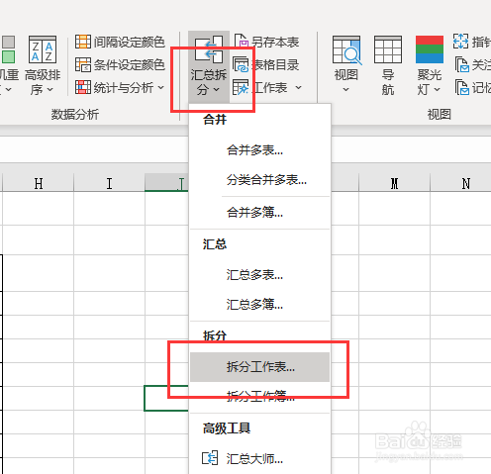Click the 聚光灯 colored icon
This screenshot has width=491, height=474.
430,49
